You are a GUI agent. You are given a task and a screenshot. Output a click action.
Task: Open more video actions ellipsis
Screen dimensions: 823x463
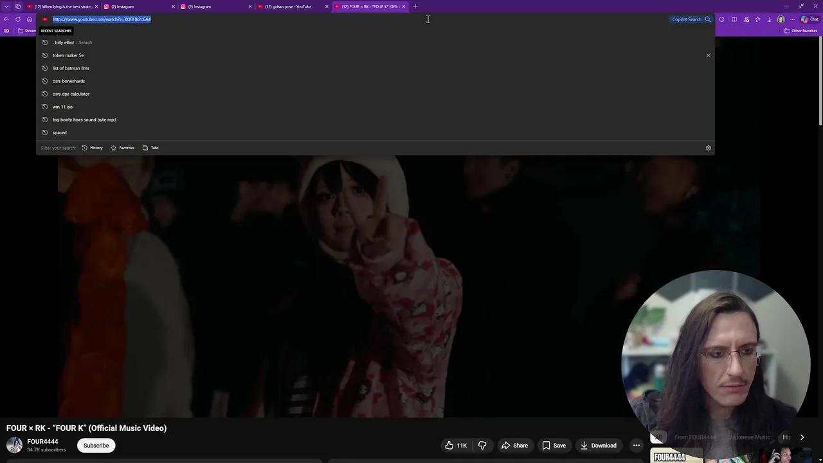[x=637, y=446]
